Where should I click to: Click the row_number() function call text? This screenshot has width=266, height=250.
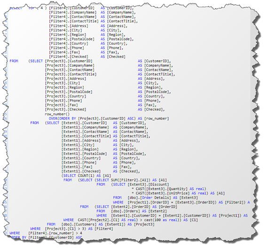coord(57,114)
